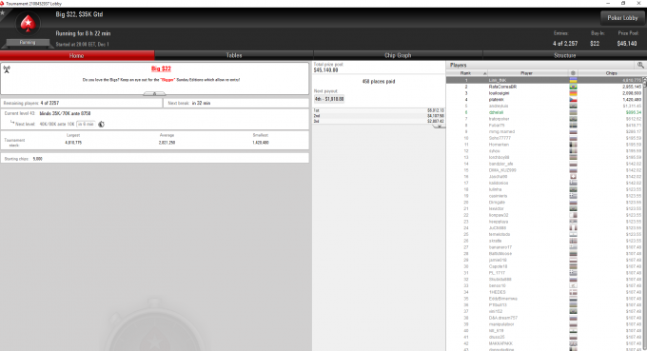Sort the list by Chips column header
647x351 pixels.
click(x=611, y=73)
